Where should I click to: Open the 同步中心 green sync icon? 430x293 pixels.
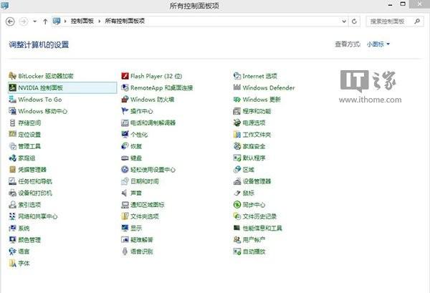[237, 205]
